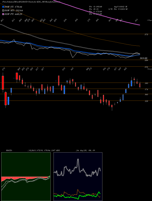Click the 226 price level label

(x=147, y=60)
